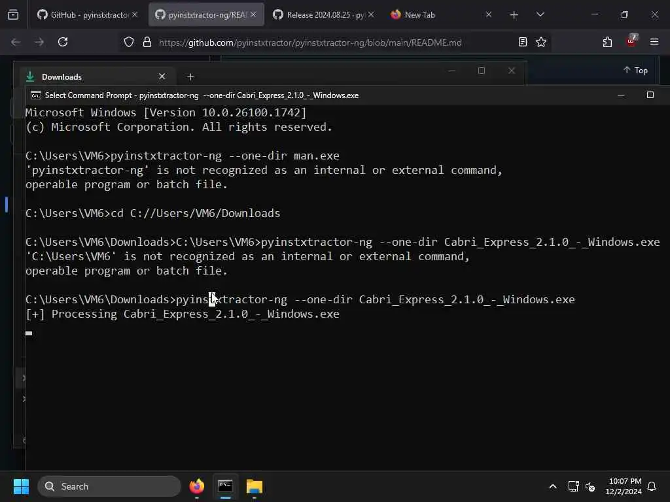Go back in Firefox history
Image resolution: width=670 pixels, height=502 pixels.
pyautogui.click(x=16, y=42)
